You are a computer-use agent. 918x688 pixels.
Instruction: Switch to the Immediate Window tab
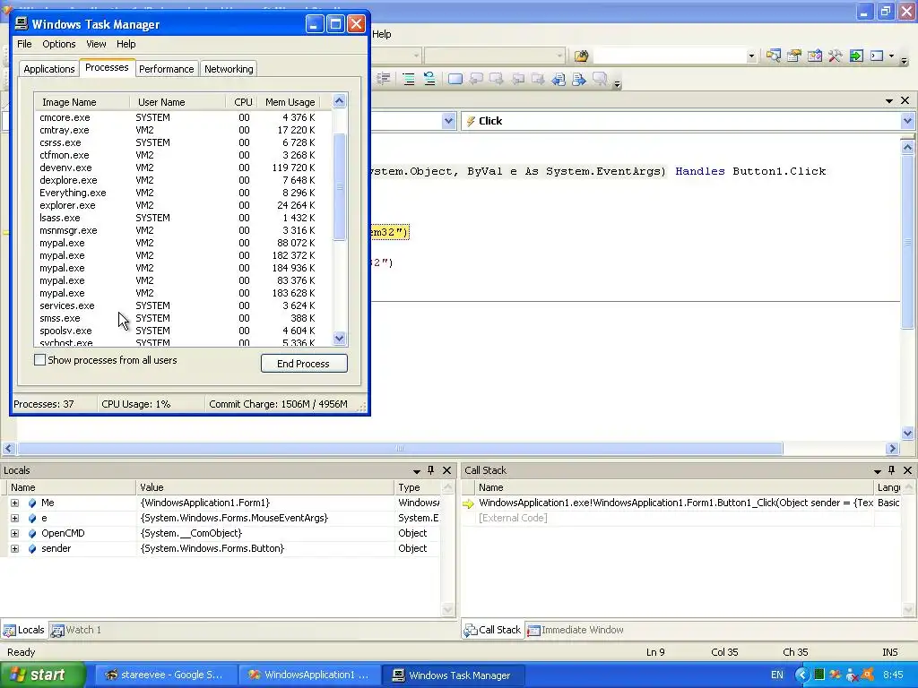[x=576, y=630]
